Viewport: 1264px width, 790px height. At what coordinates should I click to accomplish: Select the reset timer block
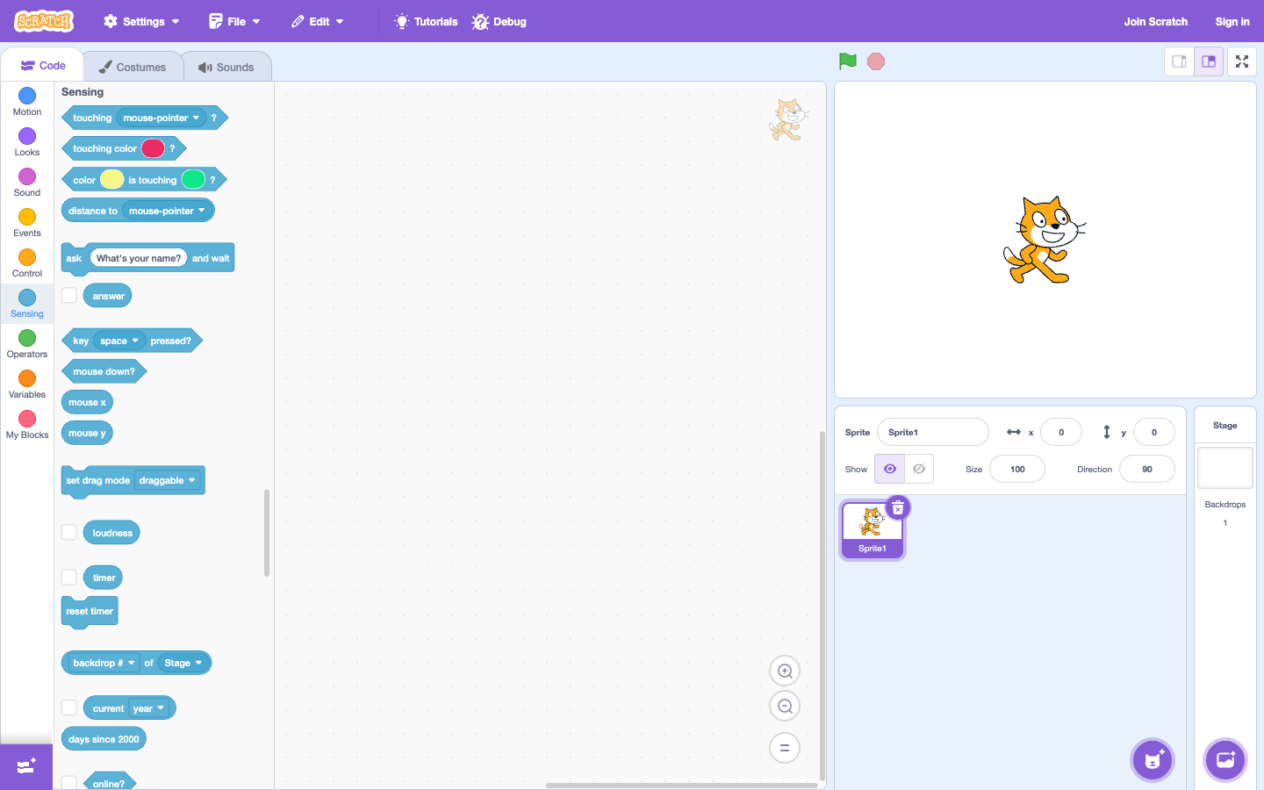(x=90, y=612)
